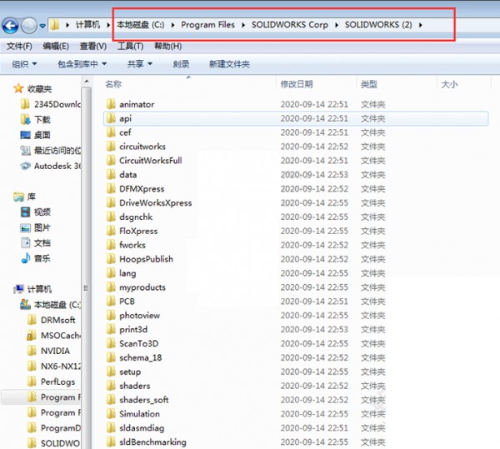This screenshot has height=449, width=500.
Task: Select the 桌面 desktop icon in favorites
Action: tap(25, 135)
